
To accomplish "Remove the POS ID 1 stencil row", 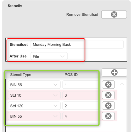I will pyautogui.click(x=108, y=84).
